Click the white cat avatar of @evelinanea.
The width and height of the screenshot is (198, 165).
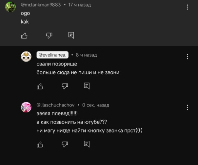26,57
